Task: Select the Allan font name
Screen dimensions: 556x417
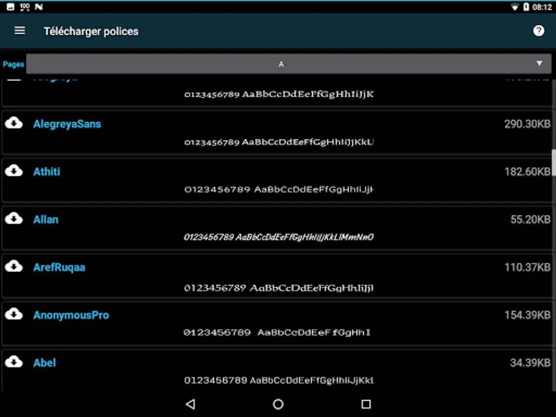Action: [46, 220]
